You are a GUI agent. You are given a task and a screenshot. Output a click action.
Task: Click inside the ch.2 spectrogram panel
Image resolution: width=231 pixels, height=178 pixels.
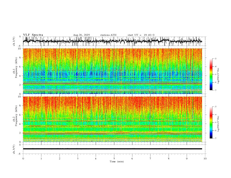point(112,119)
